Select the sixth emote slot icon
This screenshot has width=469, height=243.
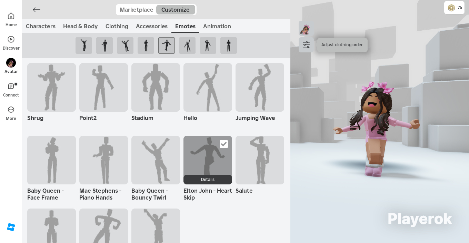coord(187,45)
